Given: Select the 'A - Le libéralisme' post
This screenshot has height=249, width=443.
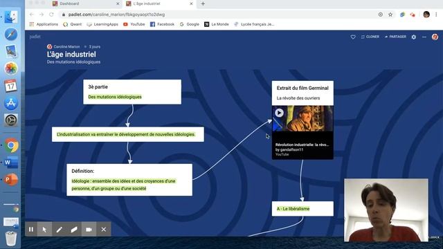Looking at the screenshot, I should coord(302,209).
